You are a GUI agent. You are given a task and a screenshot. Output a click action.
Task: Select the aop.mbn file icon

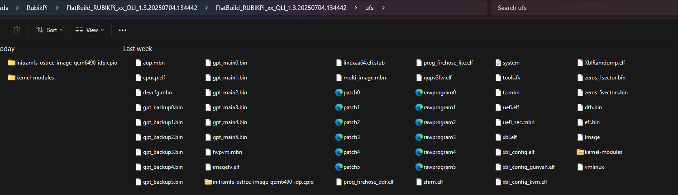point(138,63)
